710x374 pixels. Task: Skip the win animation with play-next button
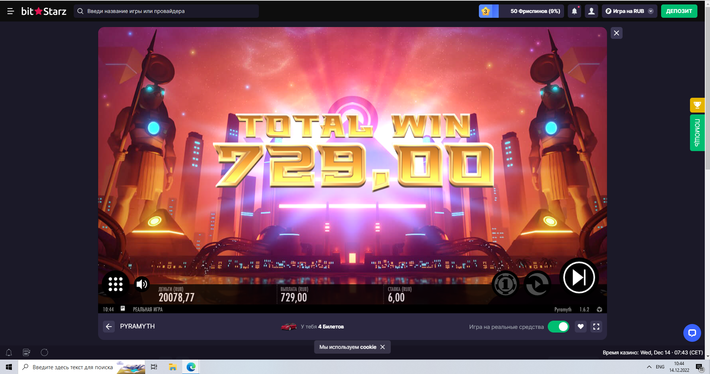pyautogui.click(x=579, y=277)
